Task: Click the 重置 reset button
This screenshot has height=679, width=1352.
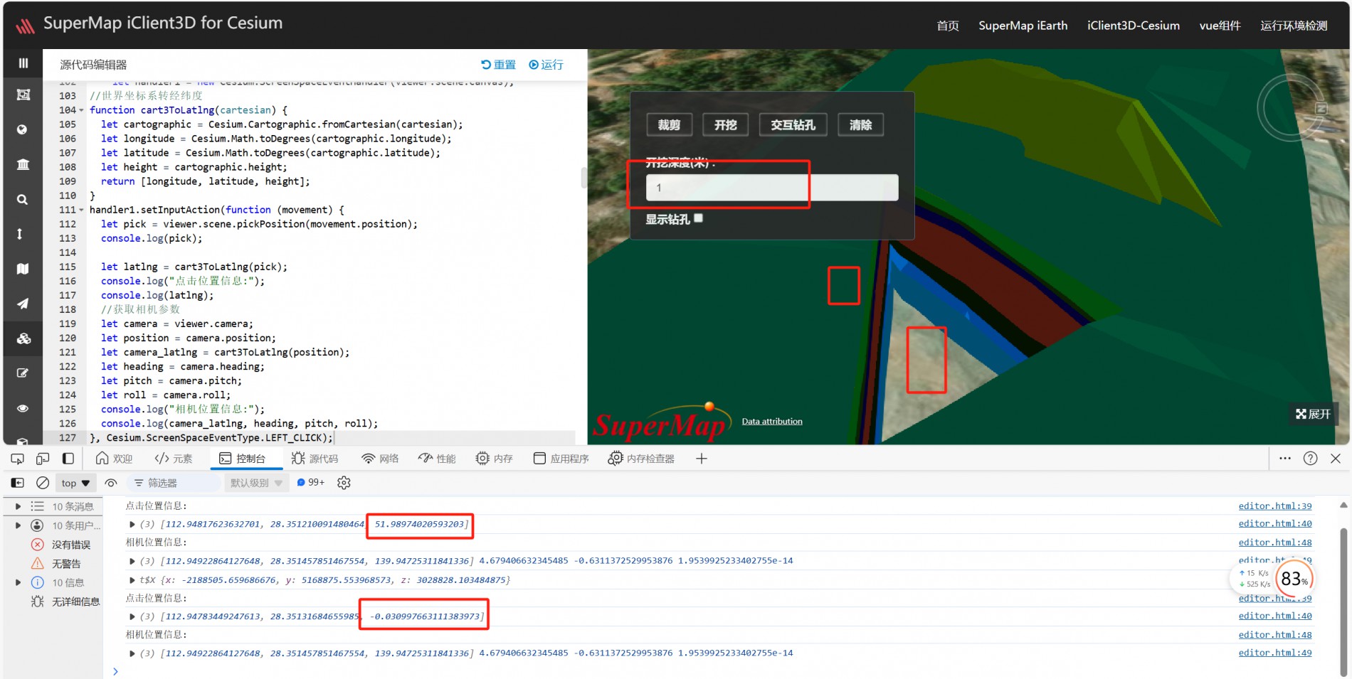Action: coord(498,65)
